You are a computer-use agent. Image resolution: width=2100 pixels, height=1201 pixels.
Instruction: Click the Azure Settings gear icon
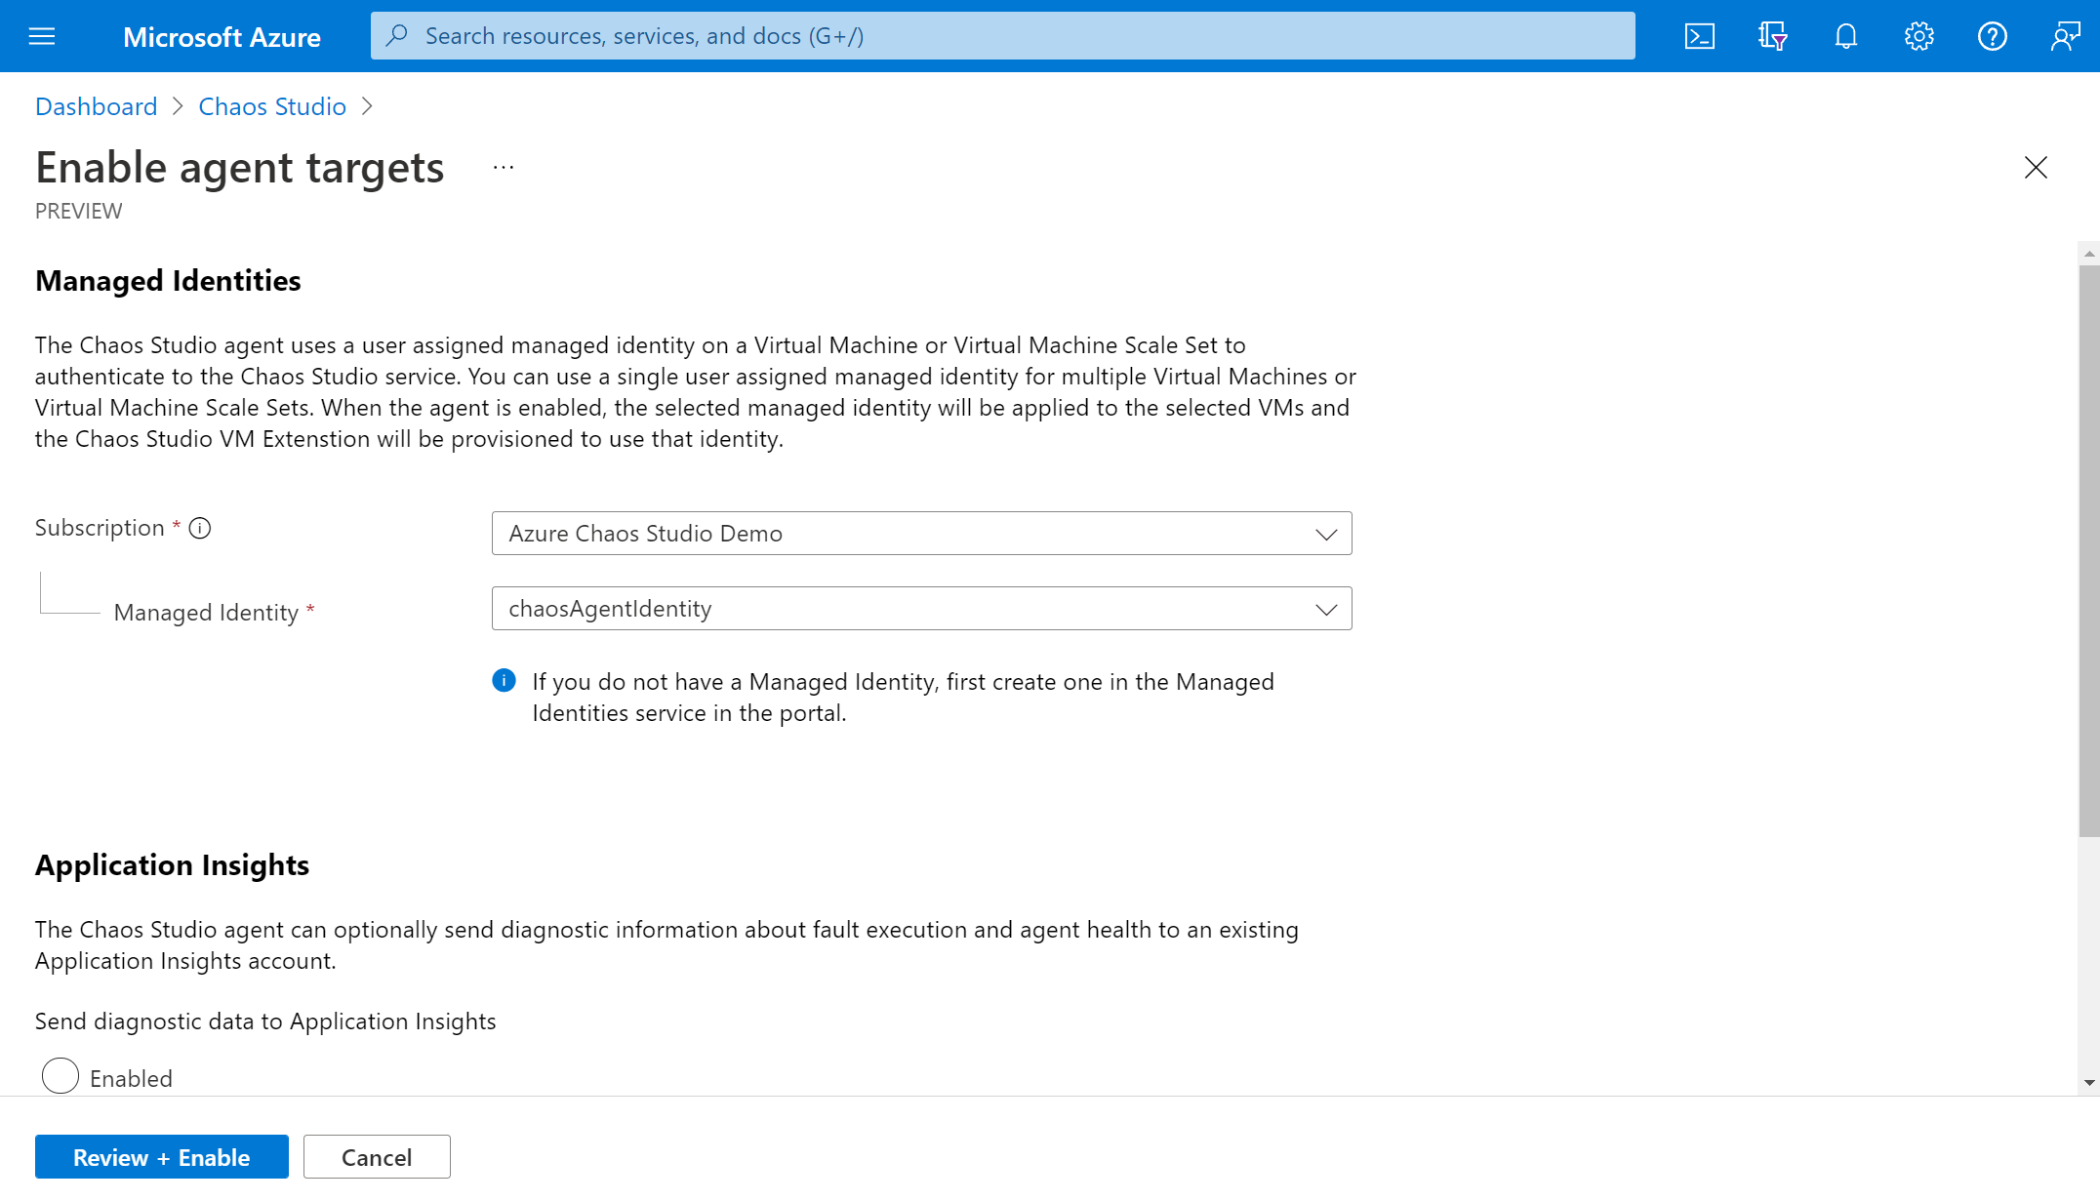pyautogui.click(x=1918, y=36)
